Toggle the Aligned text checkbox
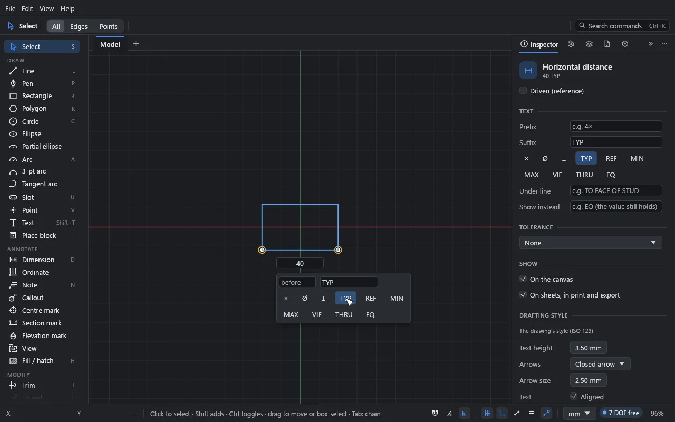 (x=574, y=396)
